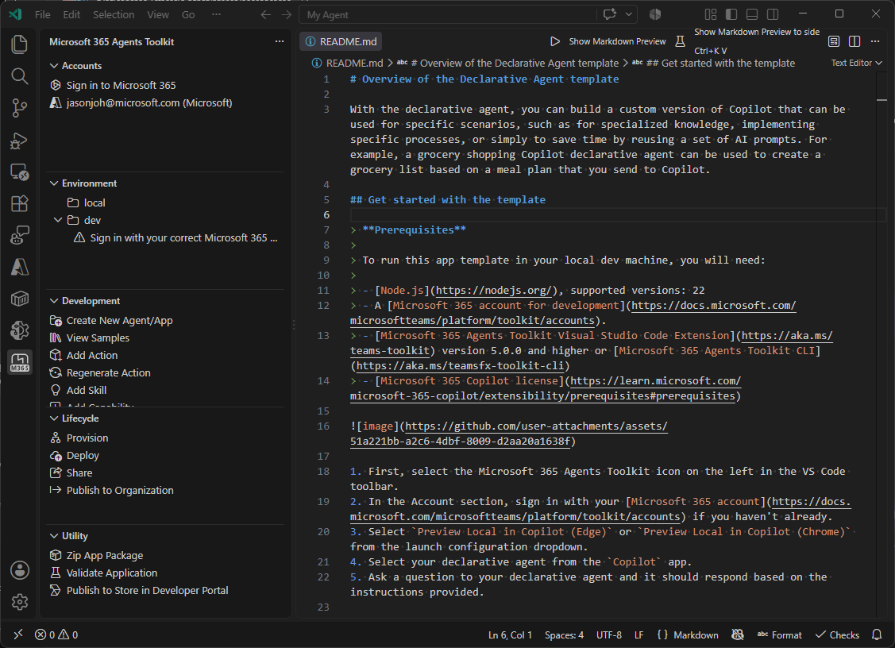895x648 pixels.
Task: Toggle the Secondary Side Bar visibility
Action: (x=772, y=14)
